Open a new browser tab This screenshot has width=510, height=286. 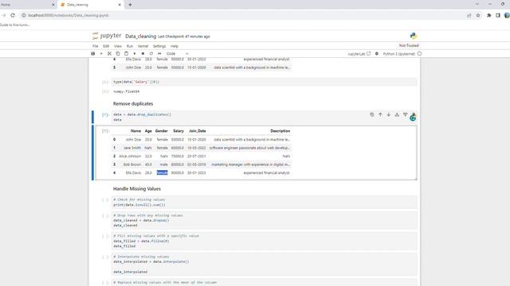click(x=130, y=5)
